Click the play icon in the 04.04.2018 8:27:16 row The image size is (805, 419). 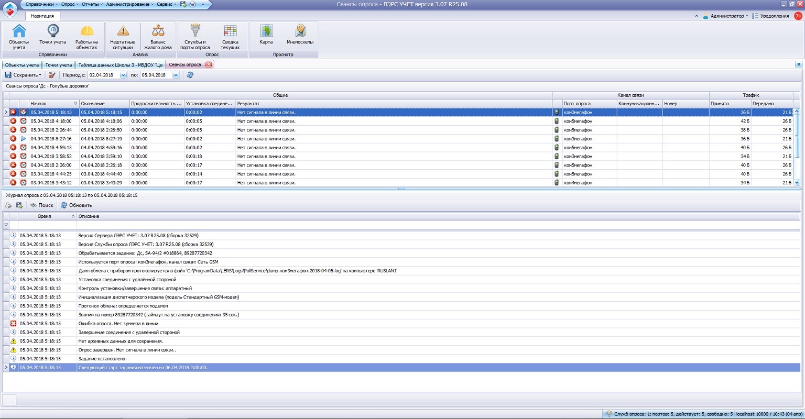[23, 139]
